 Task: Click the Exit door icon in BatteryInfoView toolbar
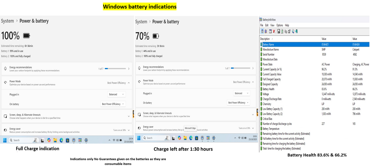click(296, 31)
